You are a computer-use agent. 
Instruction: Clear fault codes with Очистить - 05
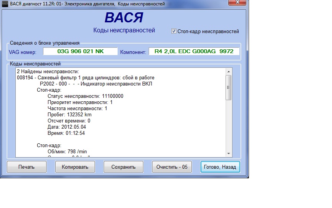click(172, 167)
